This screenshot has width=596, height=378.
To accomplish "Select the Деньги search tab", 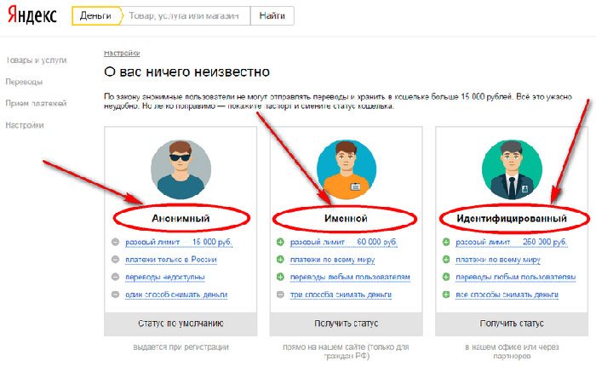I will coord(96,16).
